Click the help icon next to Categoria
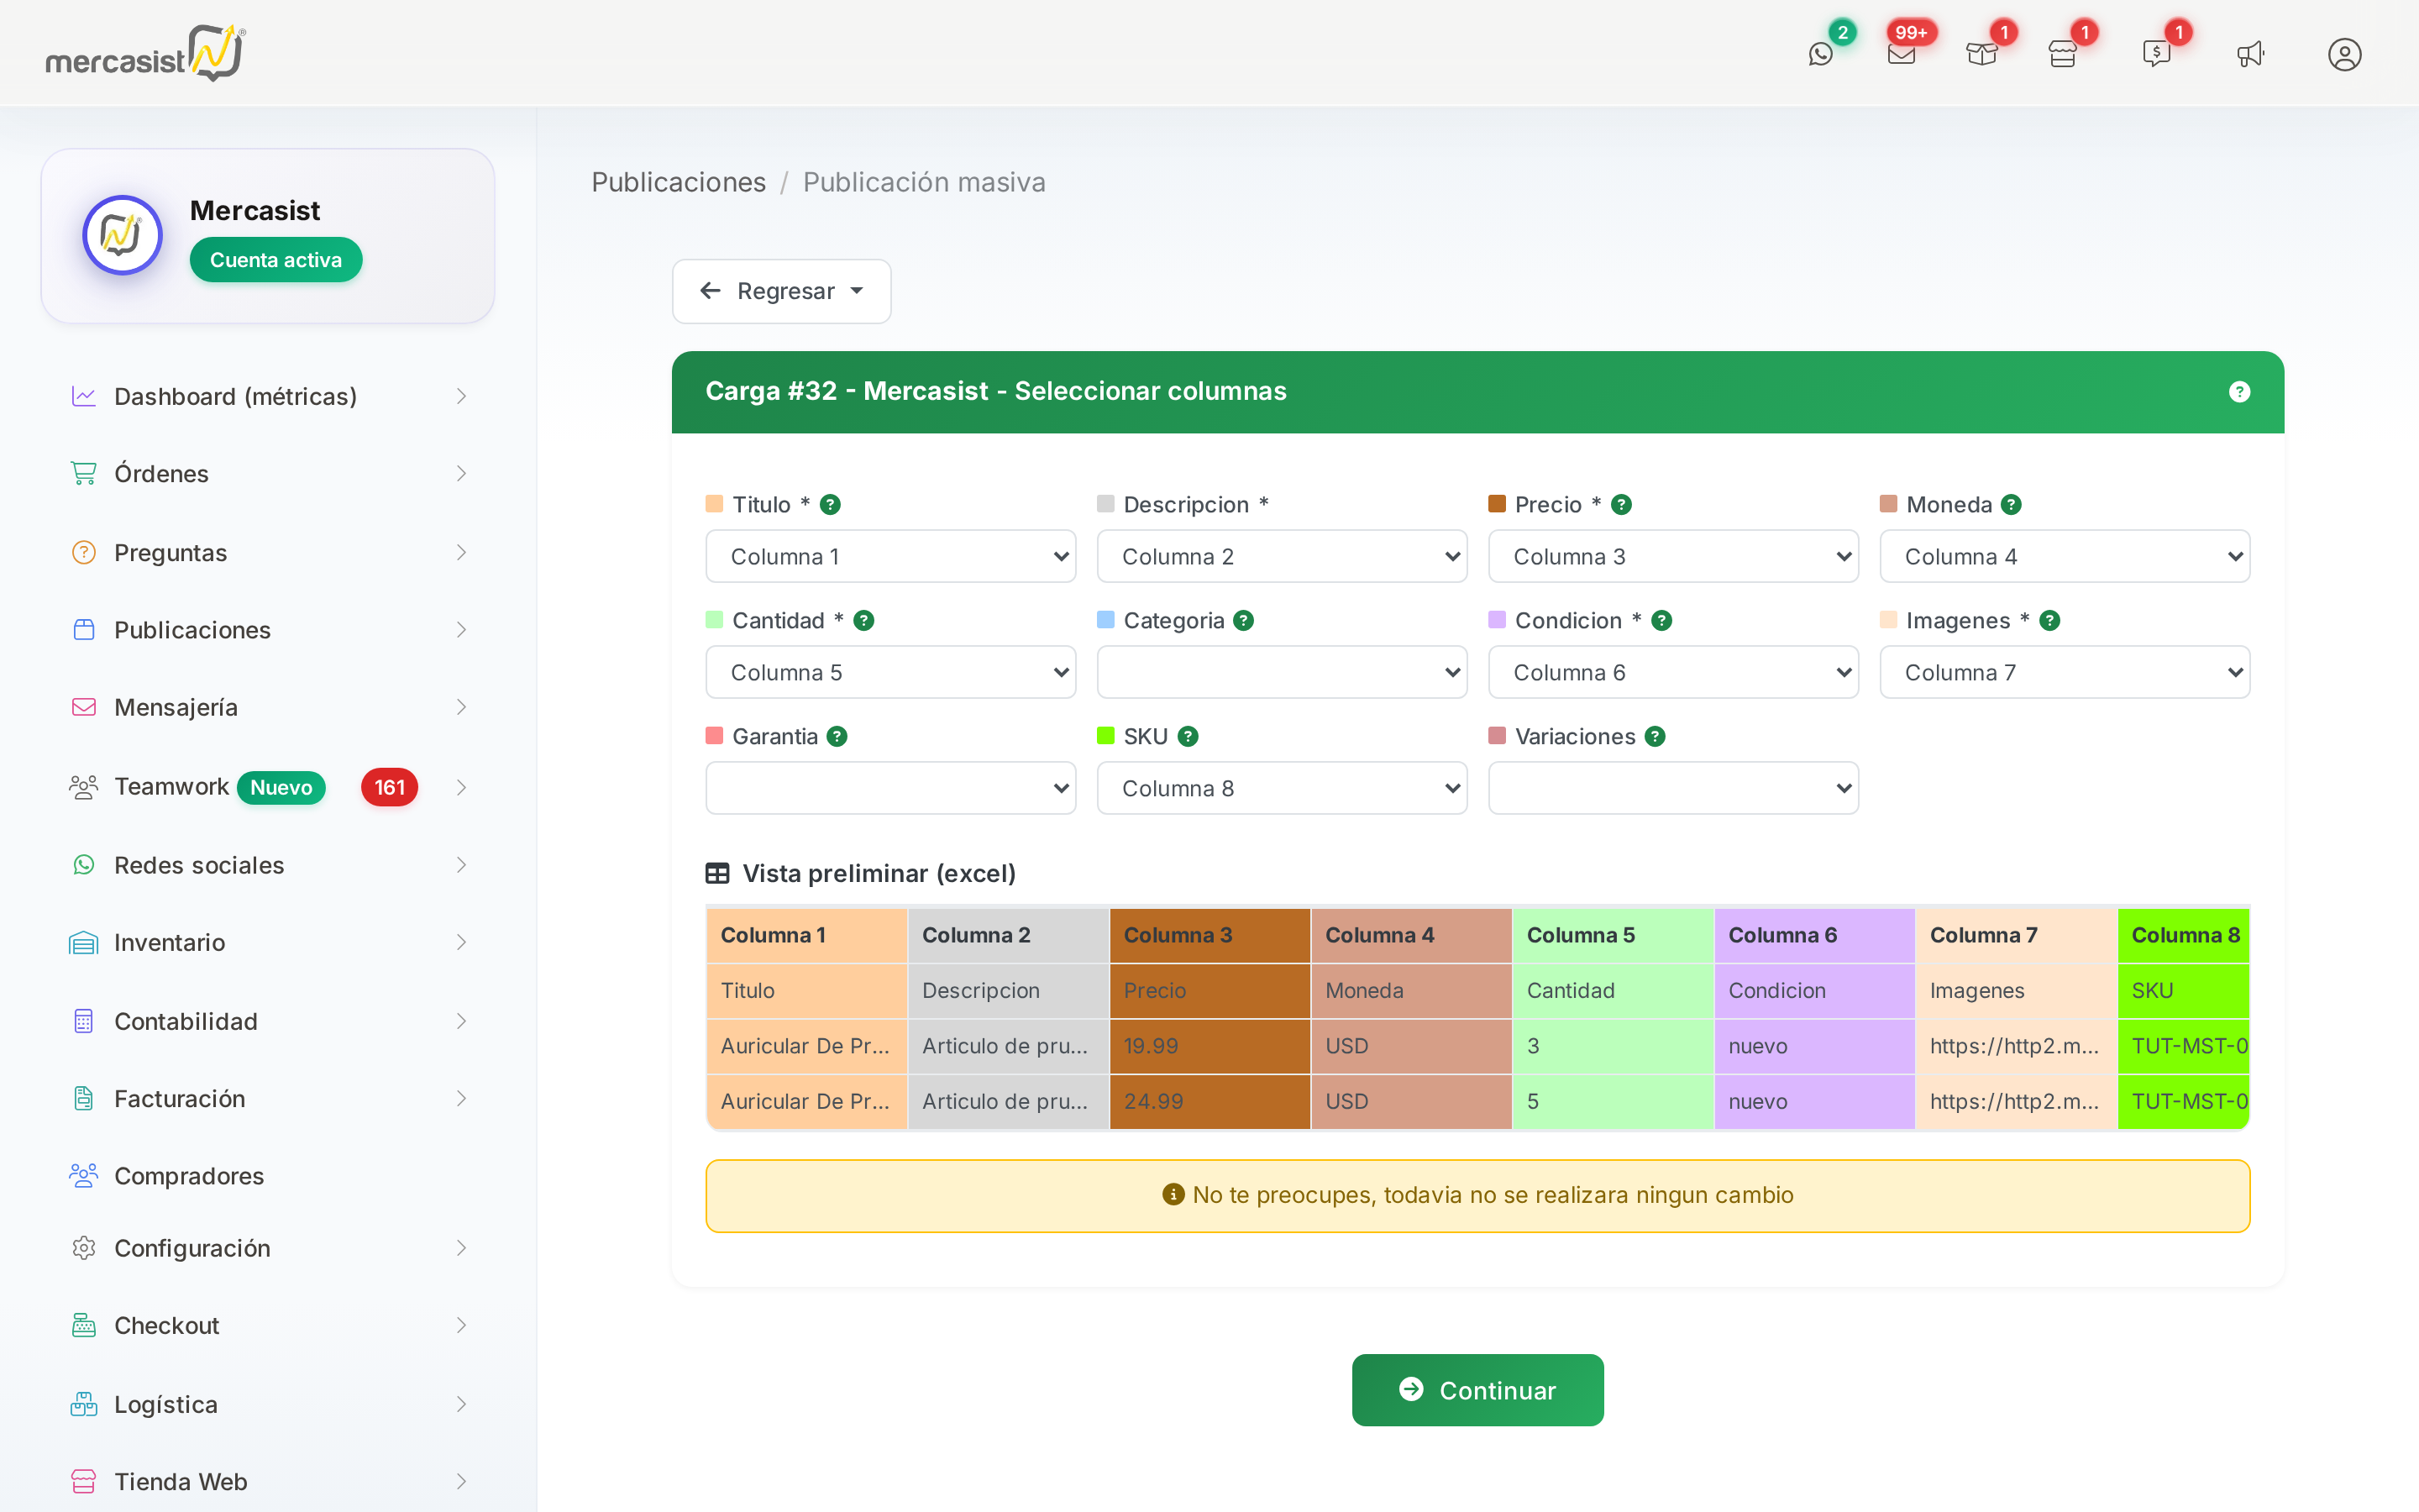2419x1512 pixels. 1243,621
